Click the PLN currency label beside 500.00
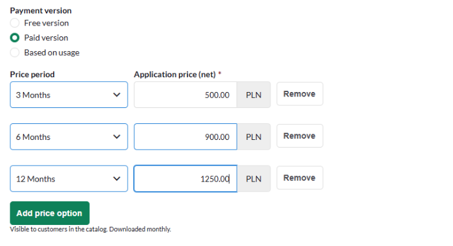 click(254, 95)
